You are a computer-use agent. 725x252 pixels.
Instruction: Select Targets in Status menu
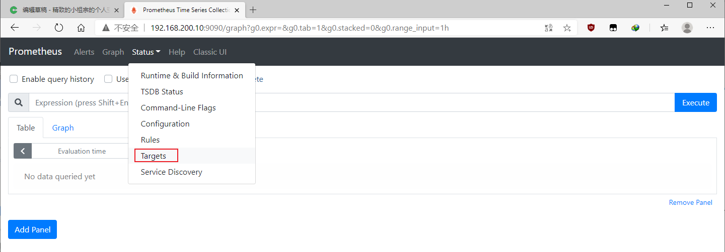[192, 156]
